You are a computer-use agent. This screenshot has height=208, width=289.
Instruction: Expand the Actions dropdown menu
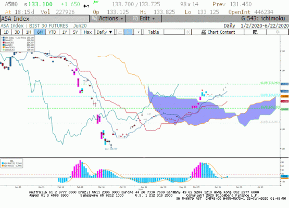pos(108,19)
